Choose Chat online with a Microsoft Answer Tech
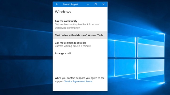This screenshot has width=170, height=95. [80, 35]
